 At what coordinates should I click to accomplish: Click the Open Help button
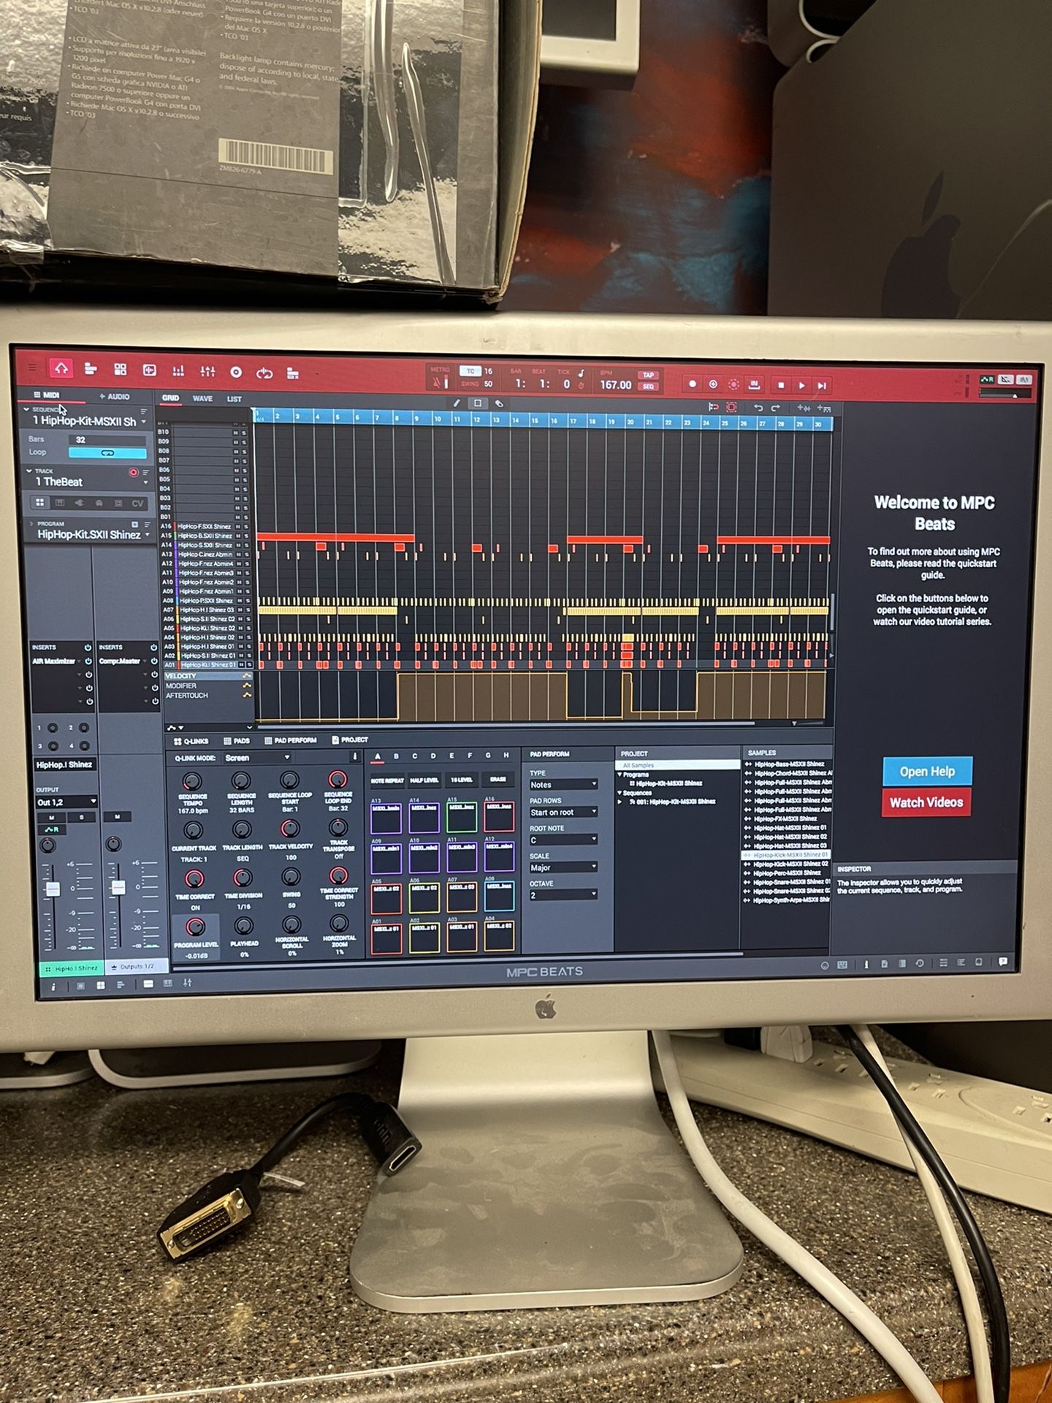point(927,772)
